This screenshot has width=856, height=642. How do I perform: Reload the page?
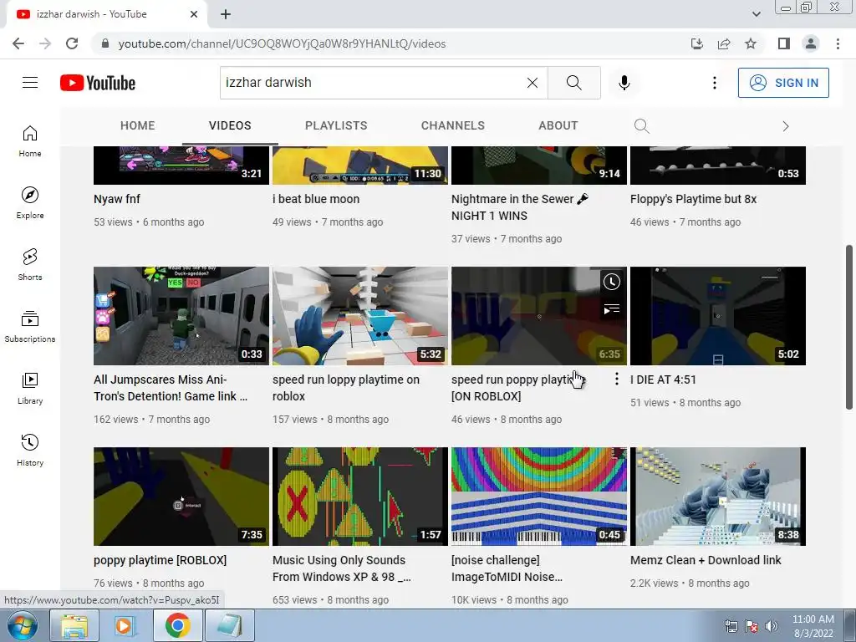pos(72,43)
